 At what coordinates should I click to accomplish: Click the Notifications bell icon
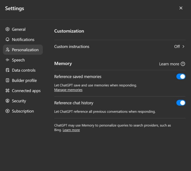click(7, 39)
